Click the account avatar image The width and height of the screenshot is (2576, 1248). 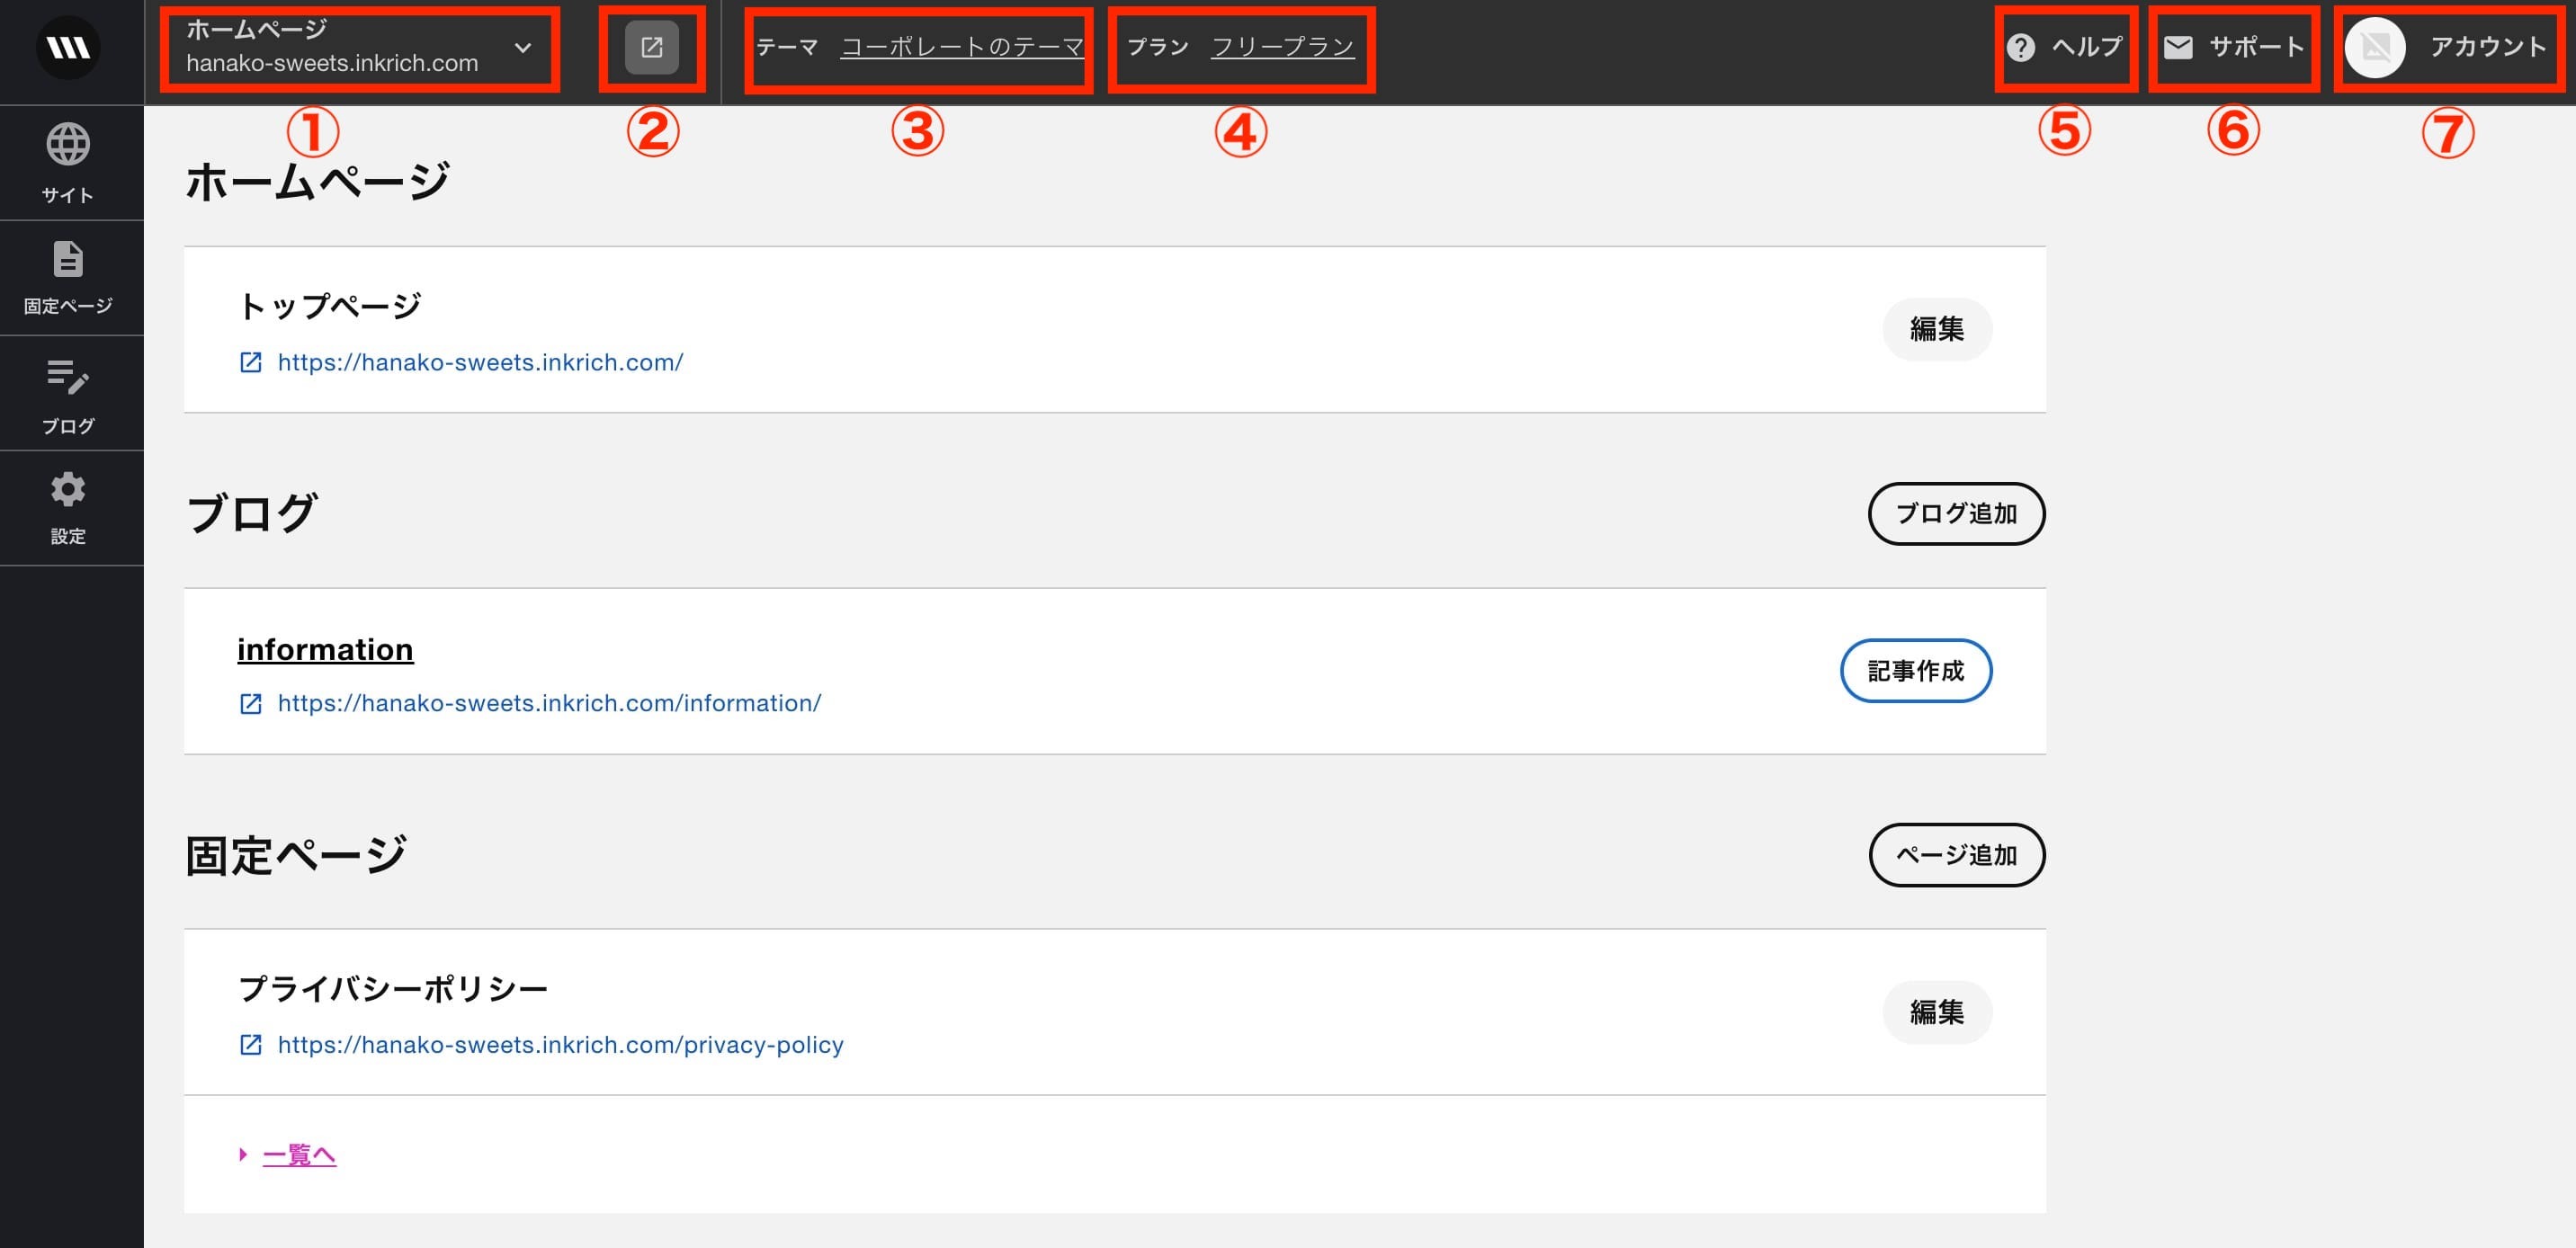tap(2375, 47)
